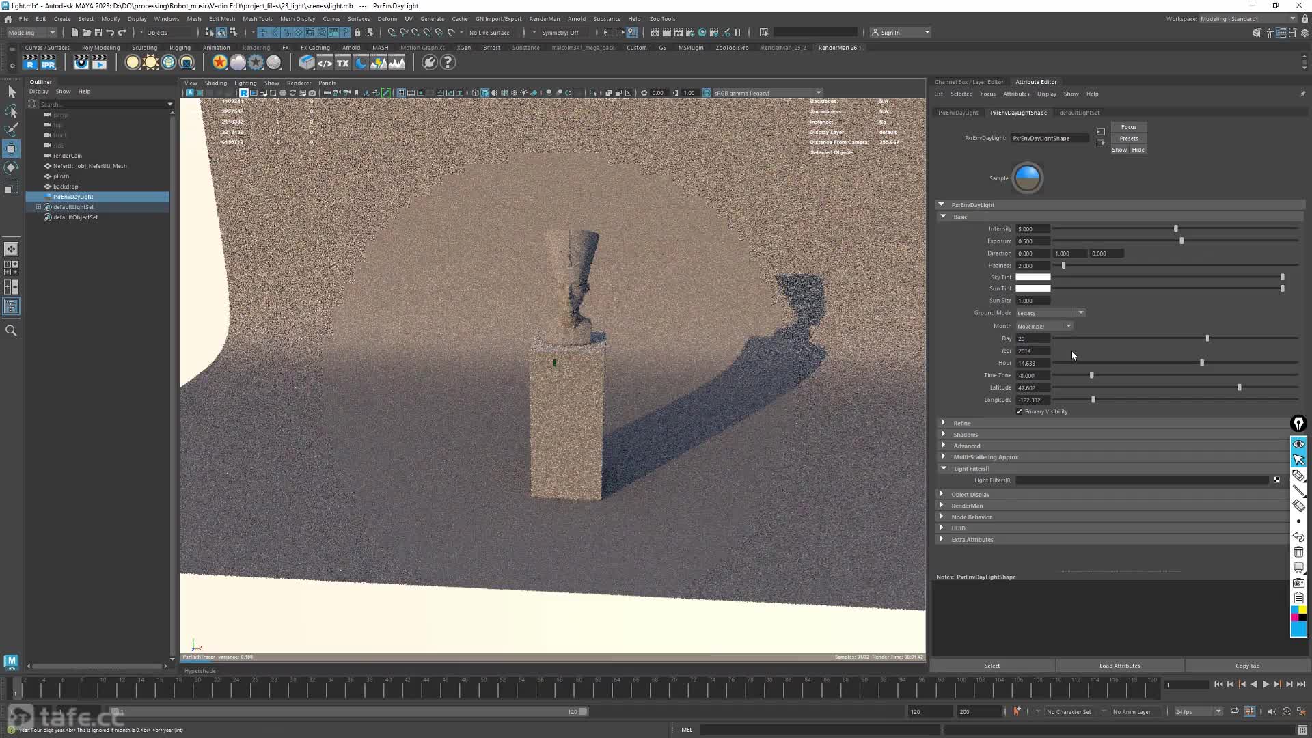1312x738 pixels.
Task: Launch IPR rendering from the shelf
Action: 48,63
